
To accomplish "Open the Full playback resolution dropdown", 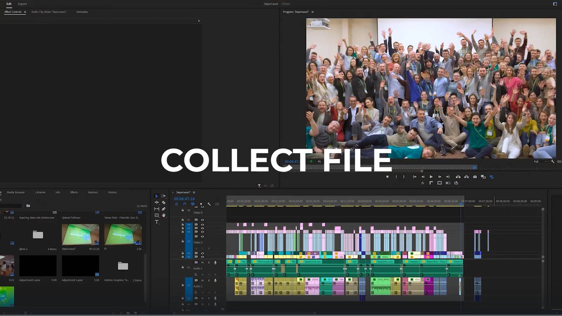I will point(540,161).
